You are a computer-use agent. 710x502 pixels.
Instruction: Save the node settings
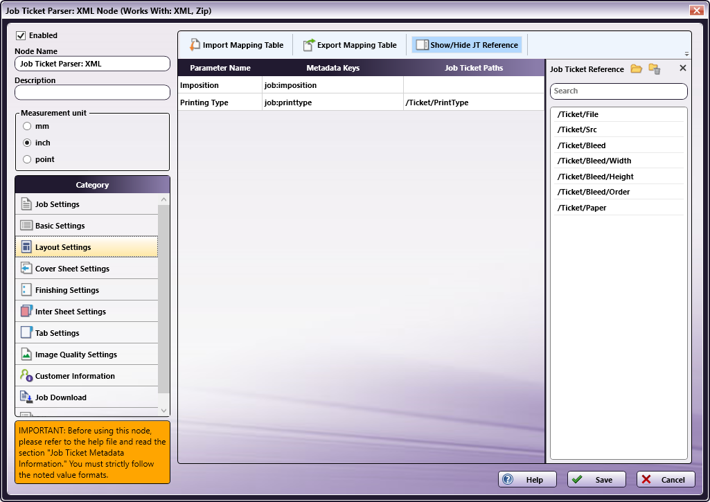tap(596, 479)
